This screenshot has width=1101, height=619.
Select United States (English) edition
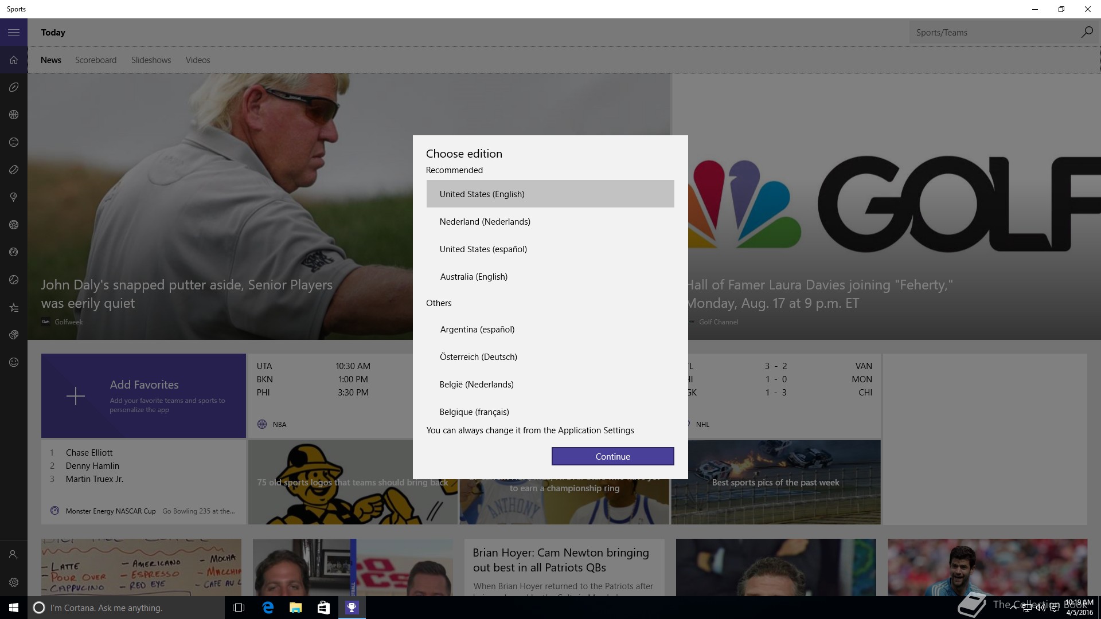550,194
